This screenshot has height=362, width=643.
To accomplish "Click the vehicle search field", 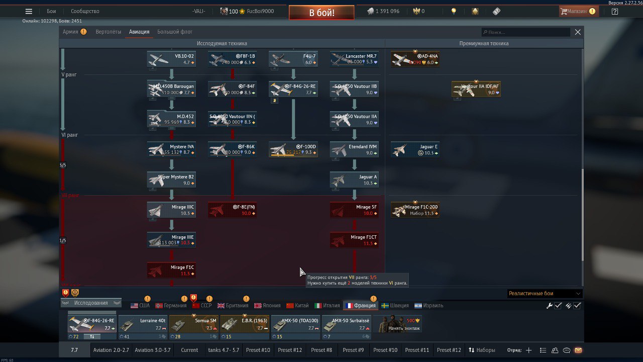I will 525,32.
